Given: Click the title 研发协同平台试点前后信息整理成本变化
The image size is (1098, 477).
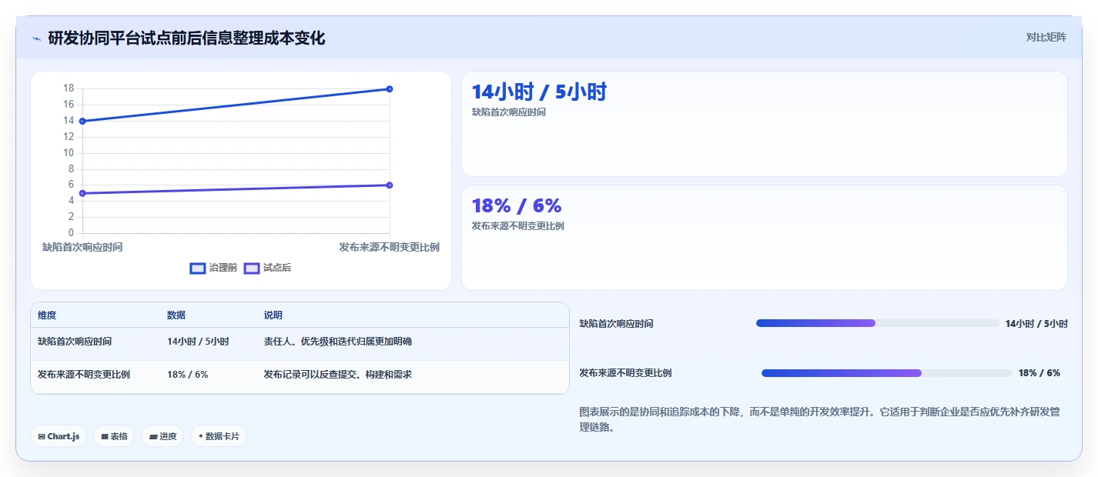Looking at the screenshot, I should tap(186, 38).
